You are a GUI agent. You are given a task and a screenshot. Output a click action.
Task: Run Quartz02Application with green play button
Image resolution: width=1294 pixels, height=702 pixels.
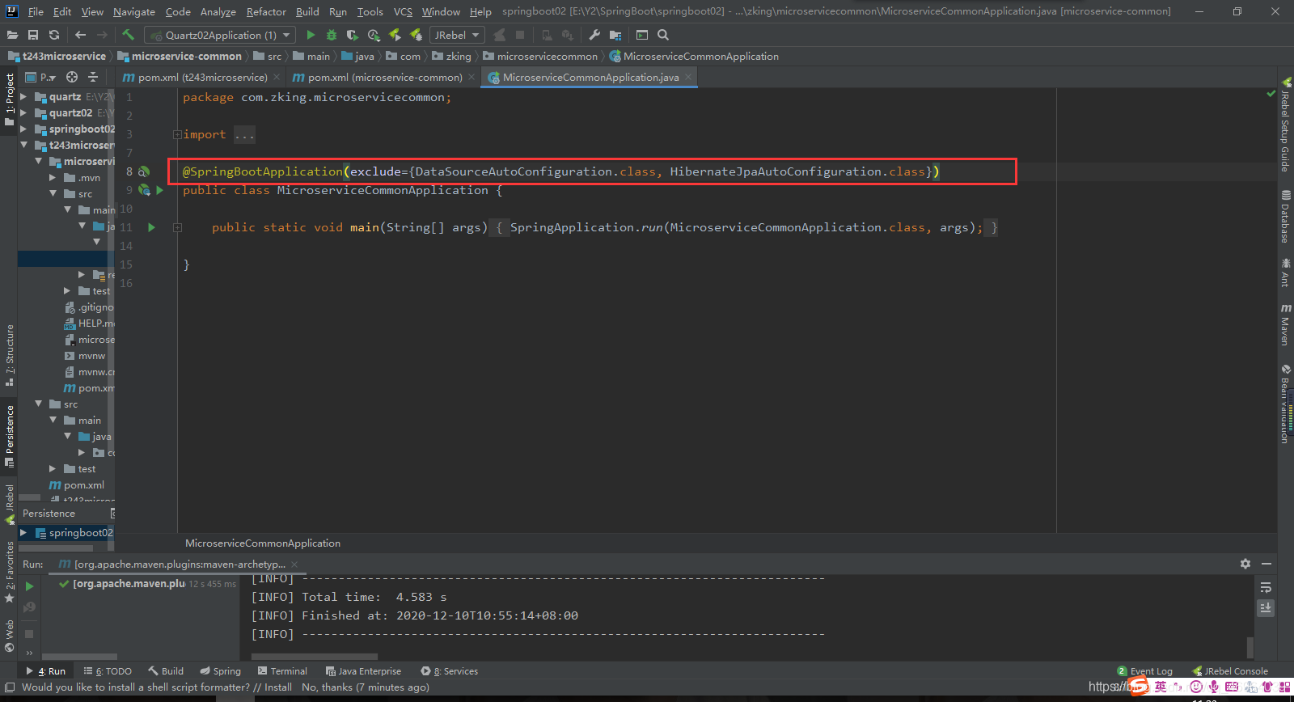(x=311, y=35)
